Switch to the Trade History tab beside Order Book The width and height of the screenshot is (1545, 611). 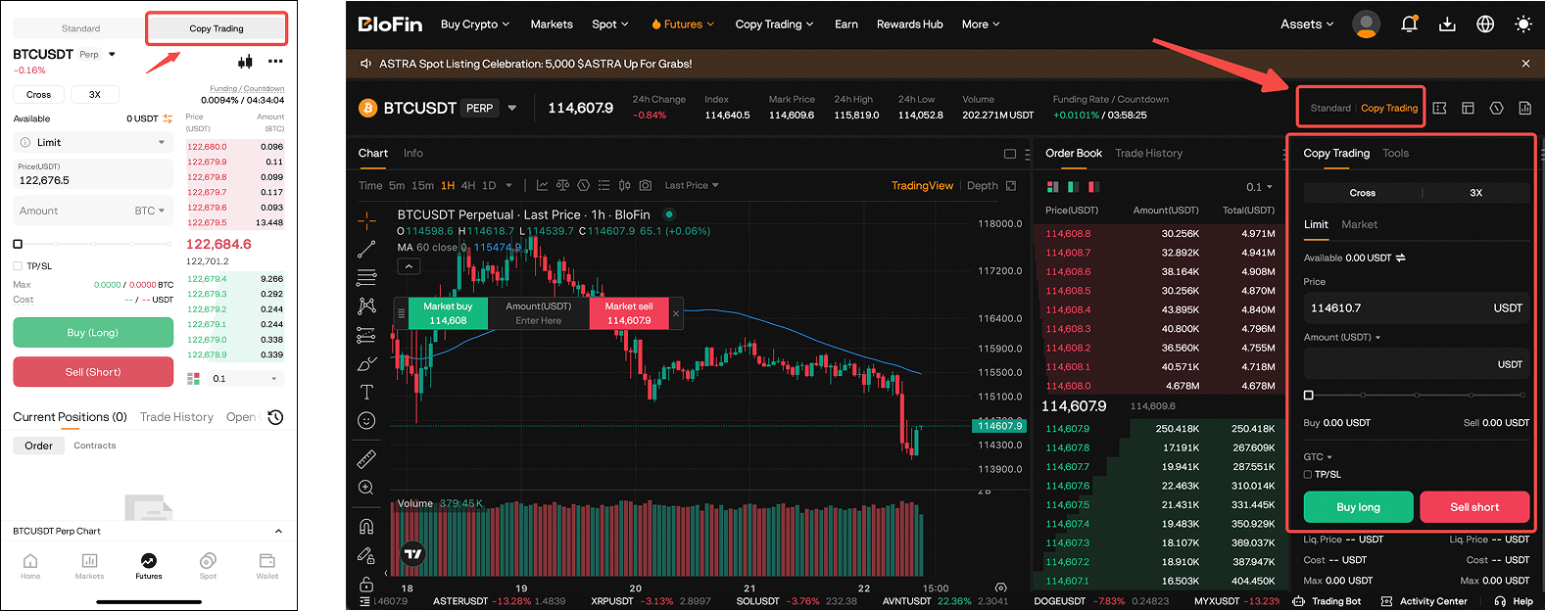[1148, 153]
